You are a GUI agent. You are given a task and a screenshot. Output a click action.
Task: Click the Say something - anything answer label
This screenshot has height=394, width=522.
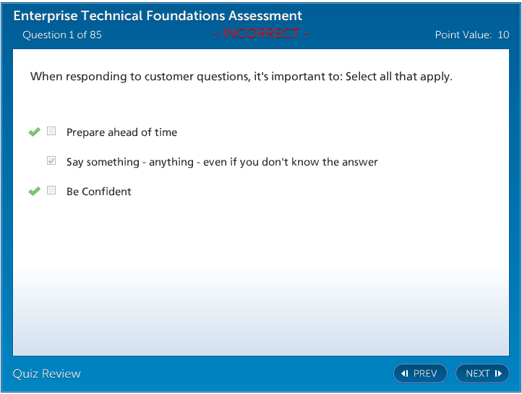click(x=222, y=162)
